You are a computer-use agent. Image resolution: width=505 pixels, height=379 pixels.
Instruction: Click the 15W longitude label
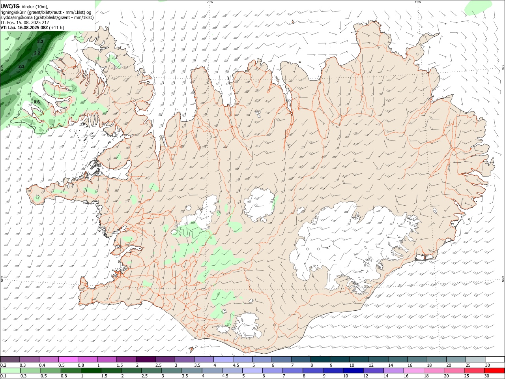coord(418,2)
